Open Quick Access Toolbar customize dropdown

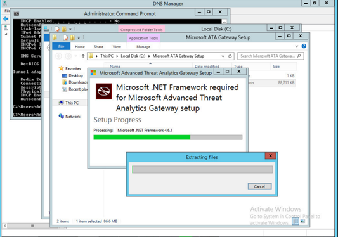click(79, 38)
